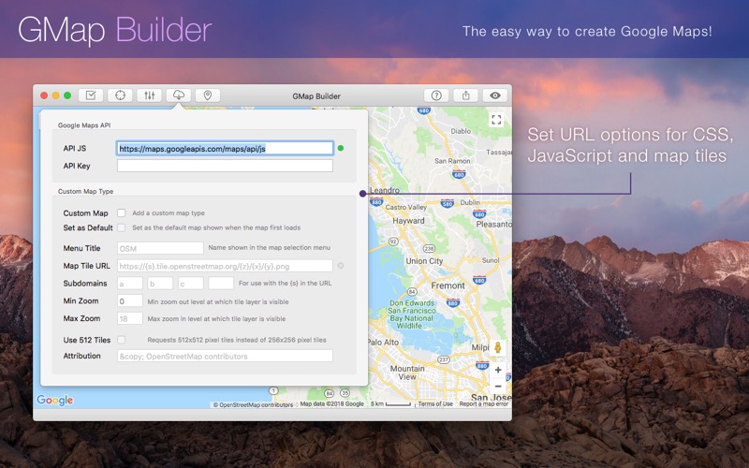The width and height of the screenshot is (749, 468).
Task: Click the Hayward label on the map
Action: [408, 221]
